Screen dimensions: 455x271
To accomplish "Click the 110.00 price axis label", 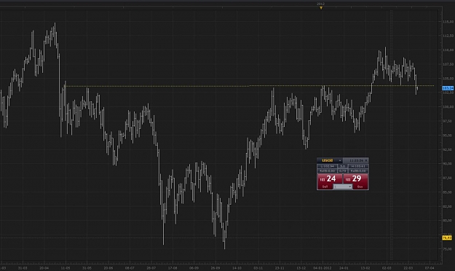I will 448,50.
